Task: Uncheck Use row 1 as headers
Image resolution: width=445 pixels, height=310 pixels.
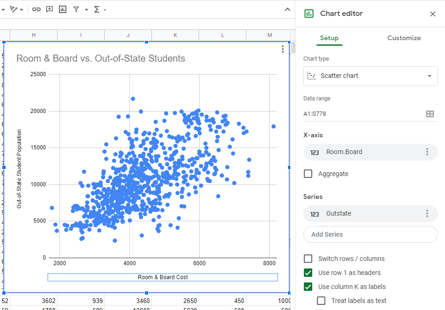Action: point(308,273)
